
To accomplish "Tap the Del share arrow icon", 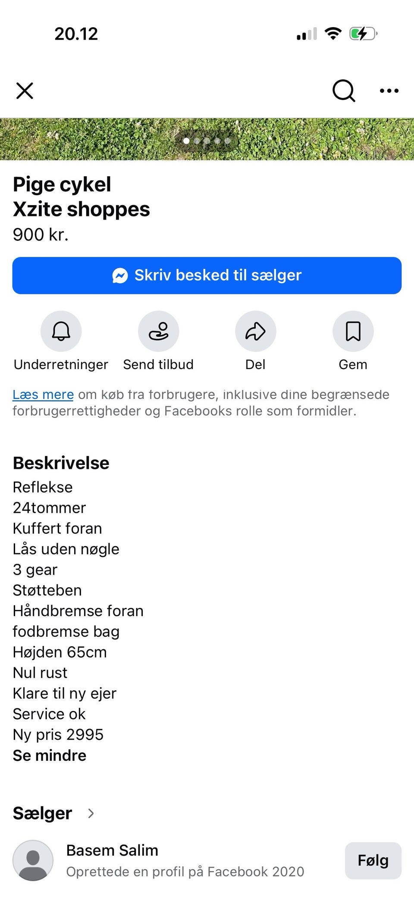I will [255, 331].
